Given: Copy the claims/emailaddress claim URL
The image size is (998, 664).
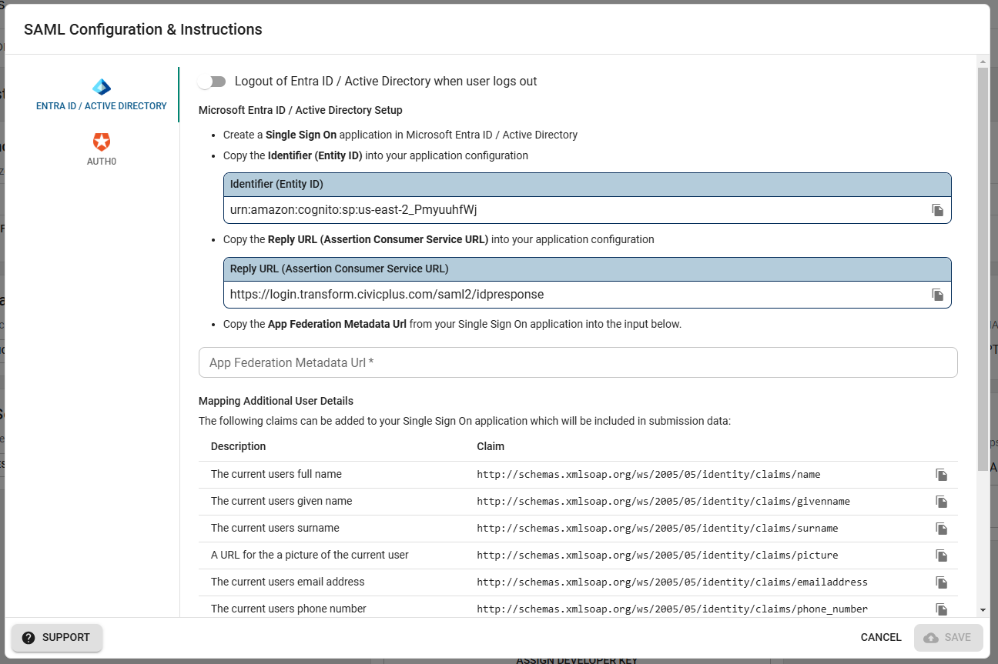Looking at the screenshot, I should pyautogui.click(x=941, y=582).
